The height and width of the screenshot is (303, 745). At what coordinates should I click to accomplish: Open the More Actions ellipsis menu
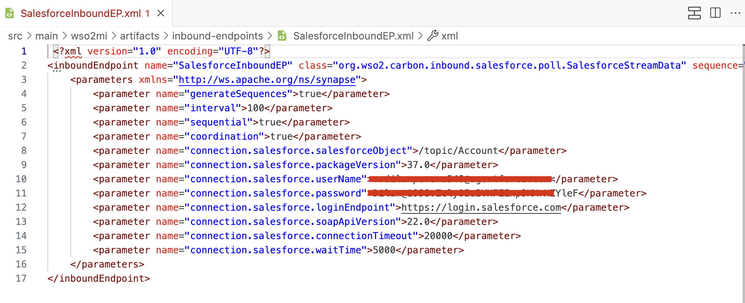[736, 13]
